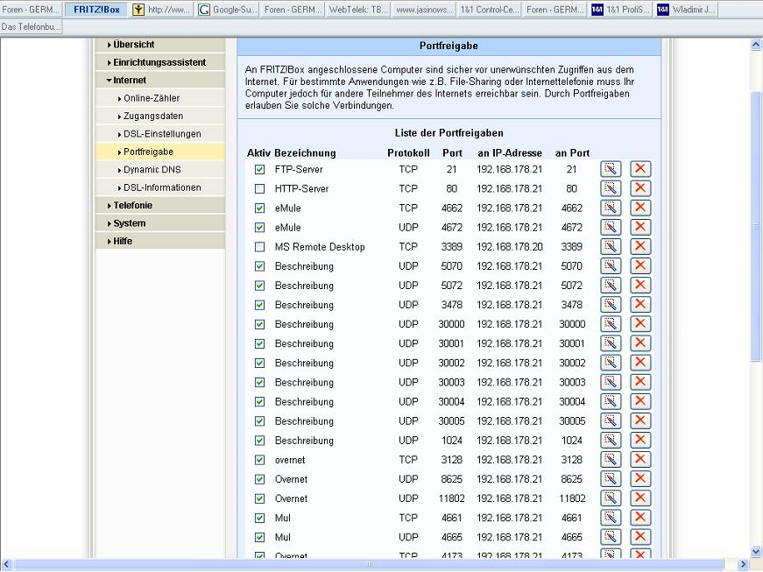Switch to the FRITZ!Box browser tab
This screenshot has height=572, width=763.
click(96, 10)
